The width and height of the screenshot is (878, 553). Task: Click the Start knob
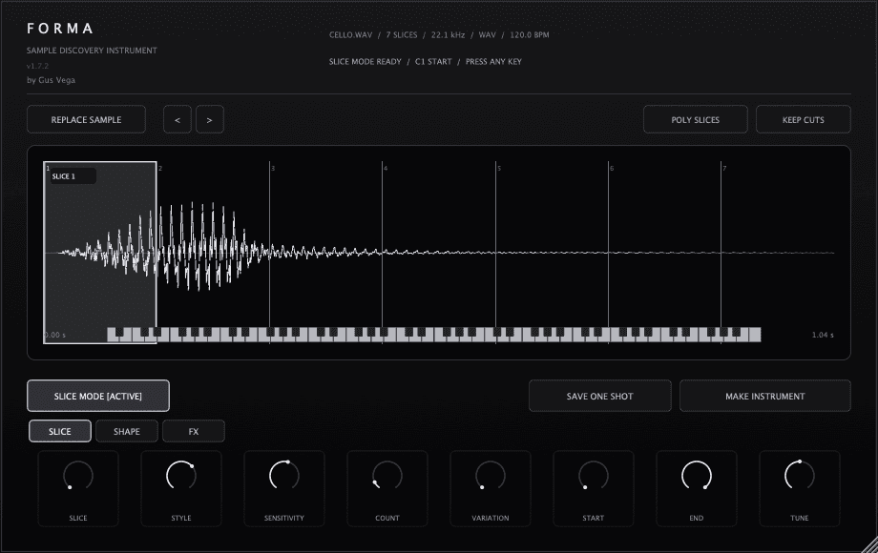593,476
